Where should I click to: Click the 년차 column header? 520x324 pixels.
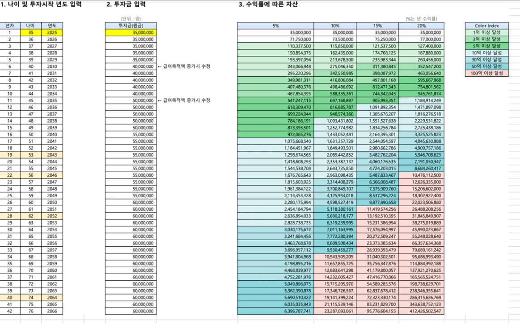[x=10, y=25]
